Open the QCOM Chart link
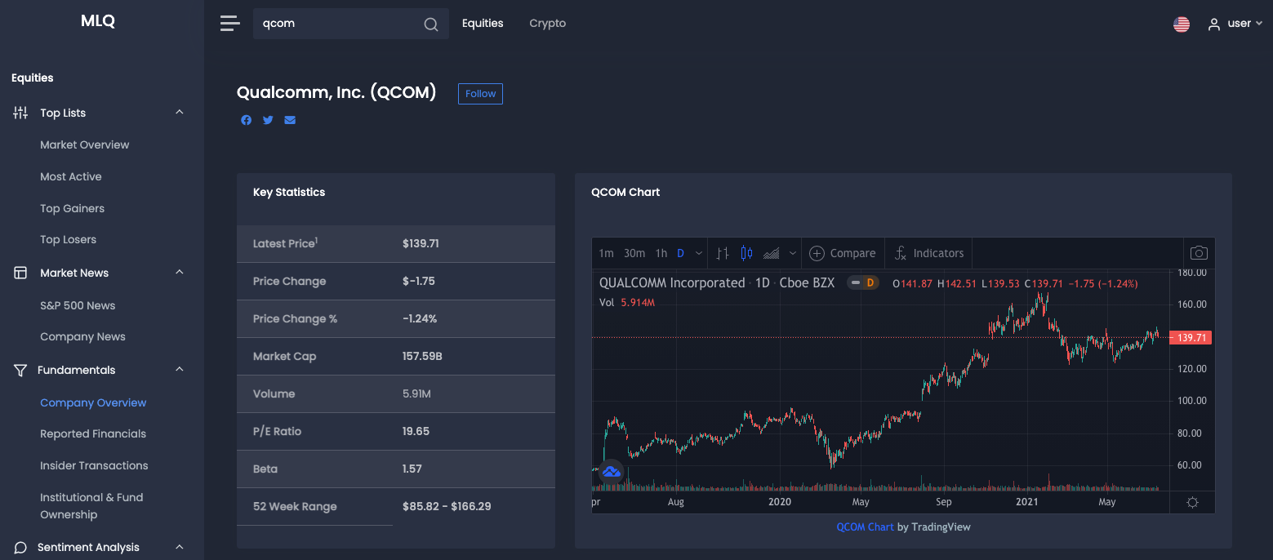The height and width of the screenshot is (560, 1273). [x=865, y=527]
